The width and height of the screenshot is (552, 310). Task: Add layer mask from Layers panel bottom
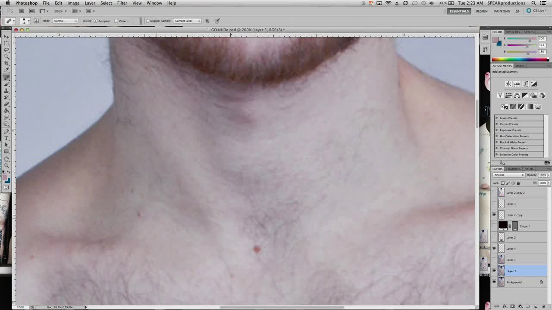[513, 307]
